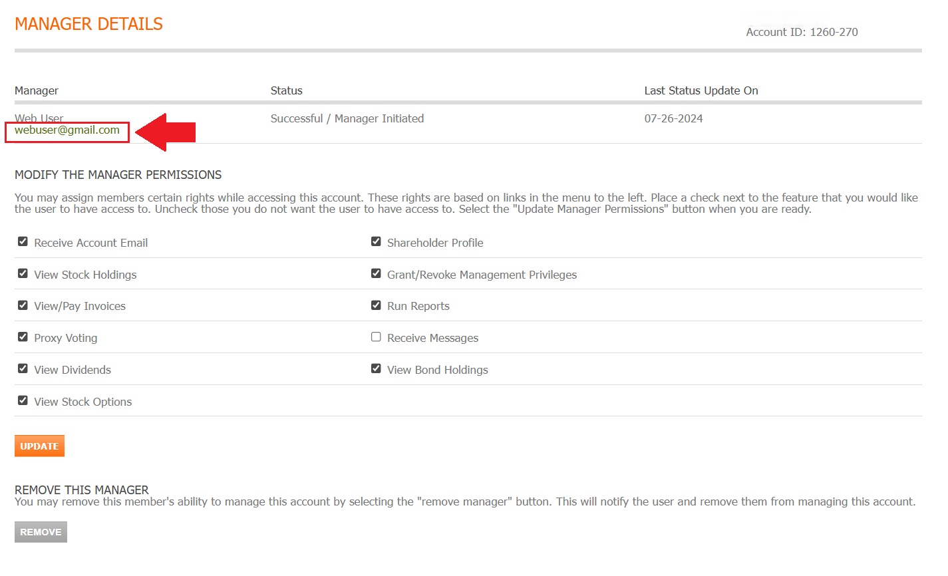Disable the Shareholder Profile permission
This screenshot has width=948, height=576.
click(x=376, y=242)
